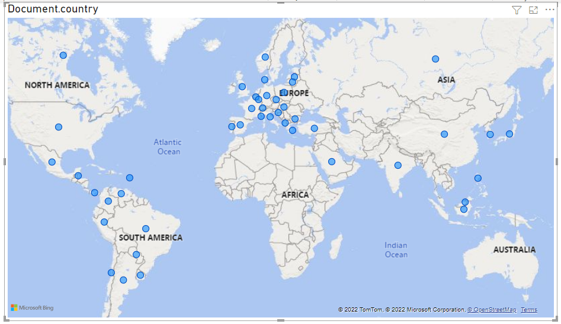
Task: Select the data bubble over Norway
Action: 265,57
